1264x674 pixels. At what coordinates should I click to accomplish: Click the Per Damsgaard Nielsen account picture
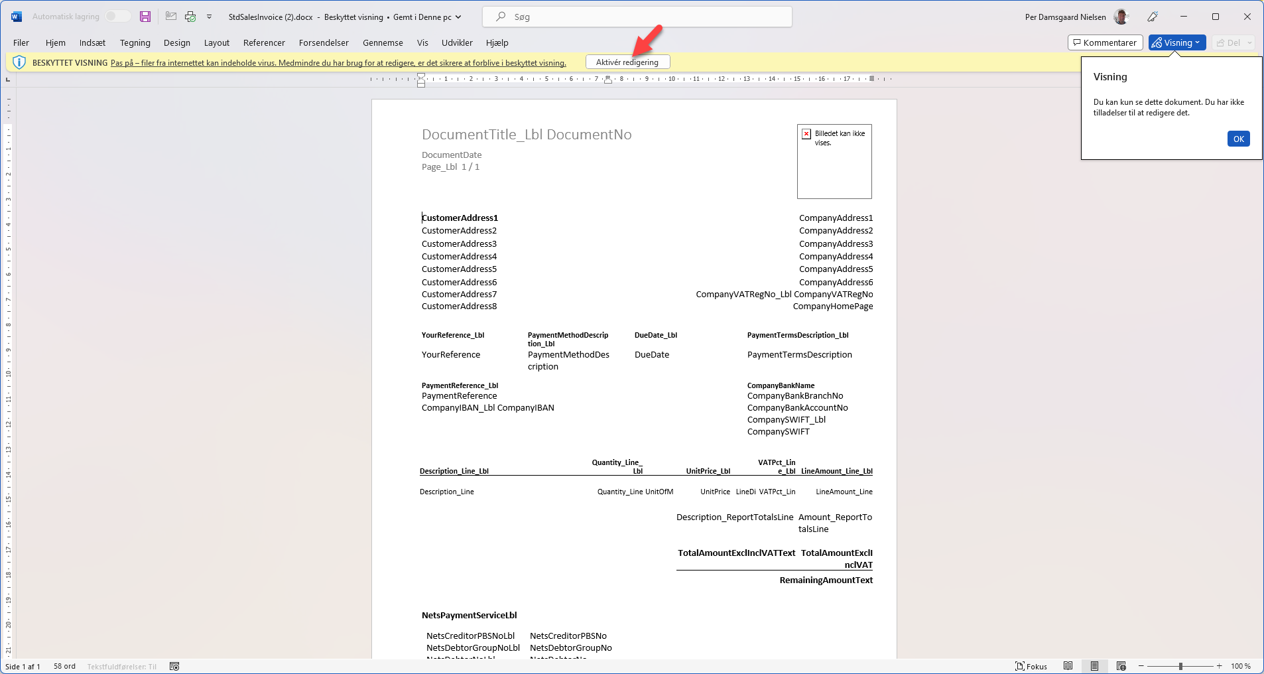point(1121,17)
